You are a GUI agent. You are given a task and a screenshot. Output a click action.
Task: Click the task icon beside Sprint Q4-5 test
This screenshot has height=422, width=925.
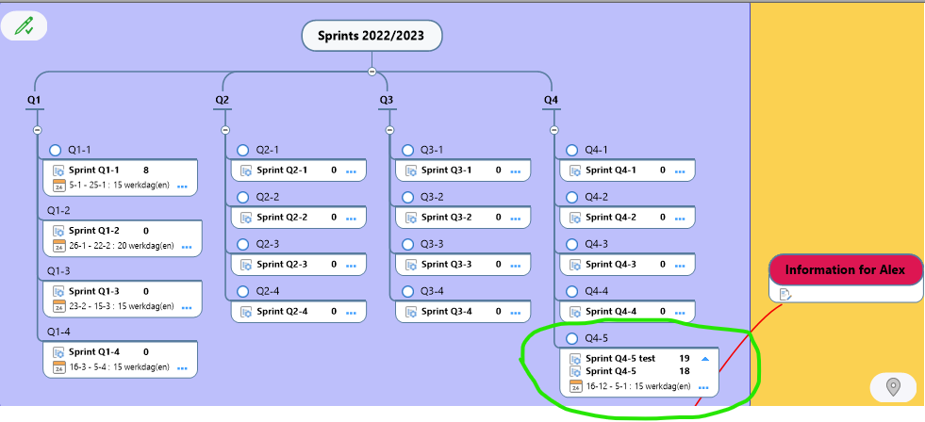pyautogui.click(x=575, y=358)
